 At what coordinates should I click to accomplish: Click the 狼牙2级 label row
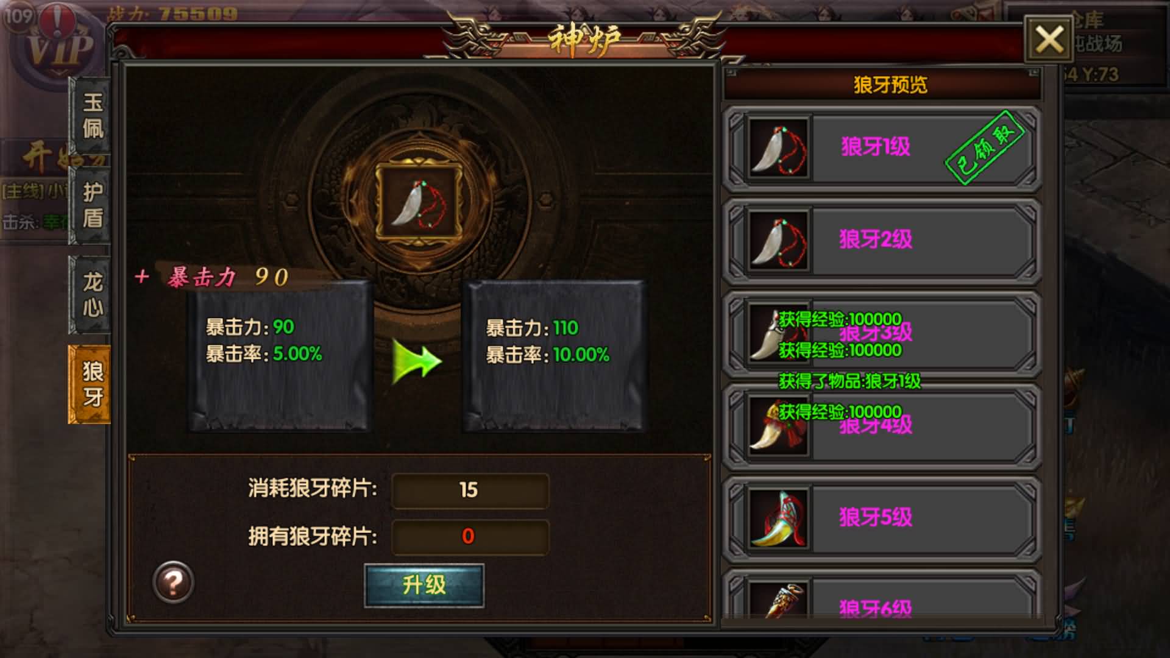point(882,241)
